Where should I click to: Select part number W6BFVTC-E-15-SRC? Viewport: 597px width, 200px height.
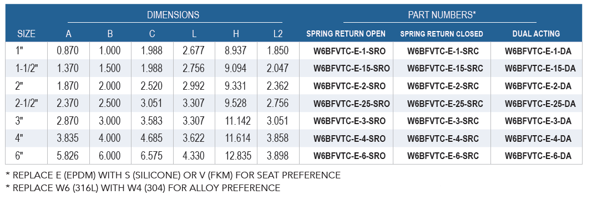tap(442, 69)
